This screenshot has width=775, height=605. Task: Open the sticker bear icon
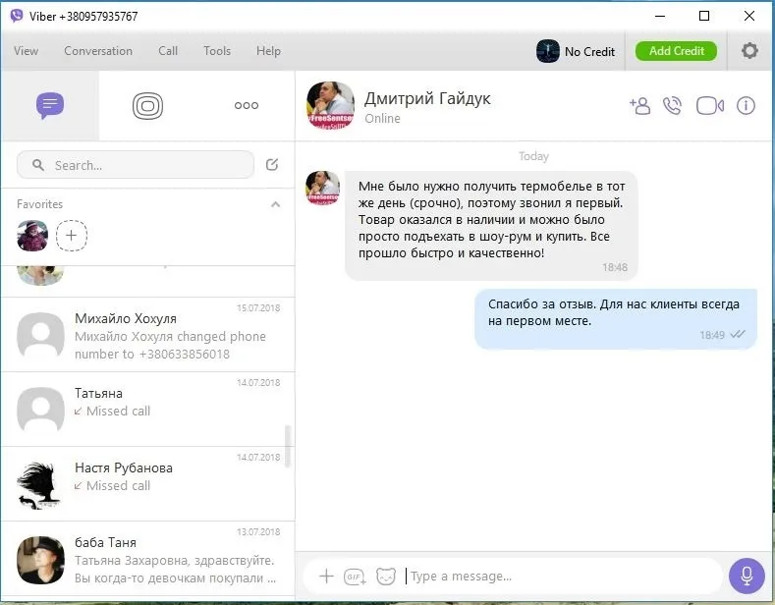click(385, 577)
